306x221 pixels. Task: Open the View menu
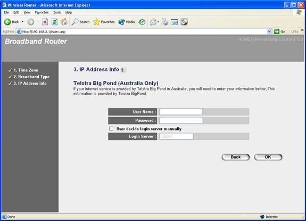point(27,12)
